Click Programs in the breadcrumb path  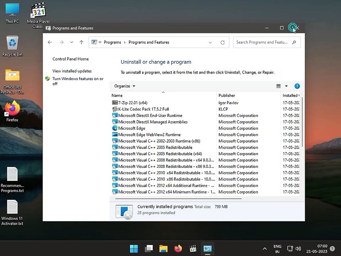pos(113,42)
